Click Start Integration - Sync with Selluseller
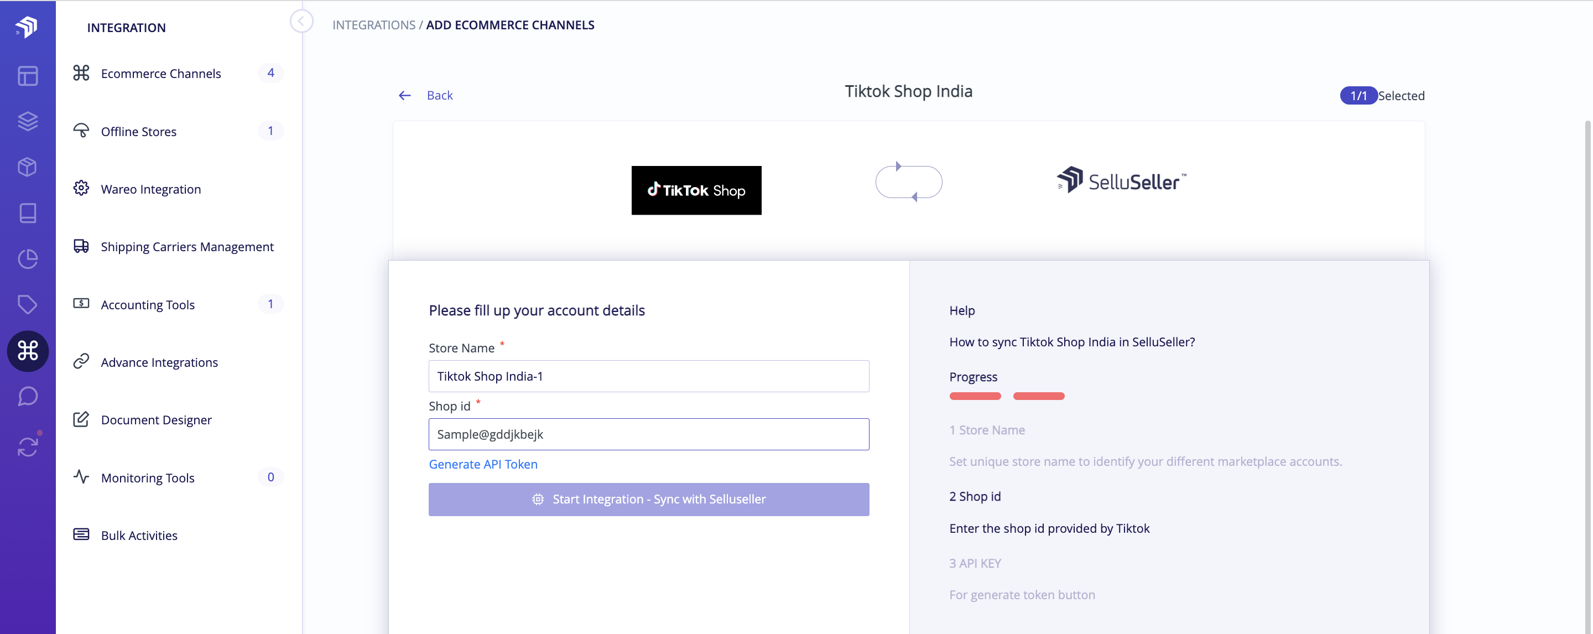1593x634 pixels. point(649,499)
